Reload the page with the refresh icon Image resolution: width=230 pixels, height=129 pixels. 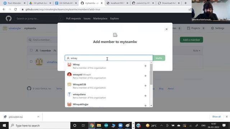click(15, 9)
